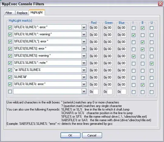Click the OK button
This screenshot has width=164, height=142.
(70, 135)
